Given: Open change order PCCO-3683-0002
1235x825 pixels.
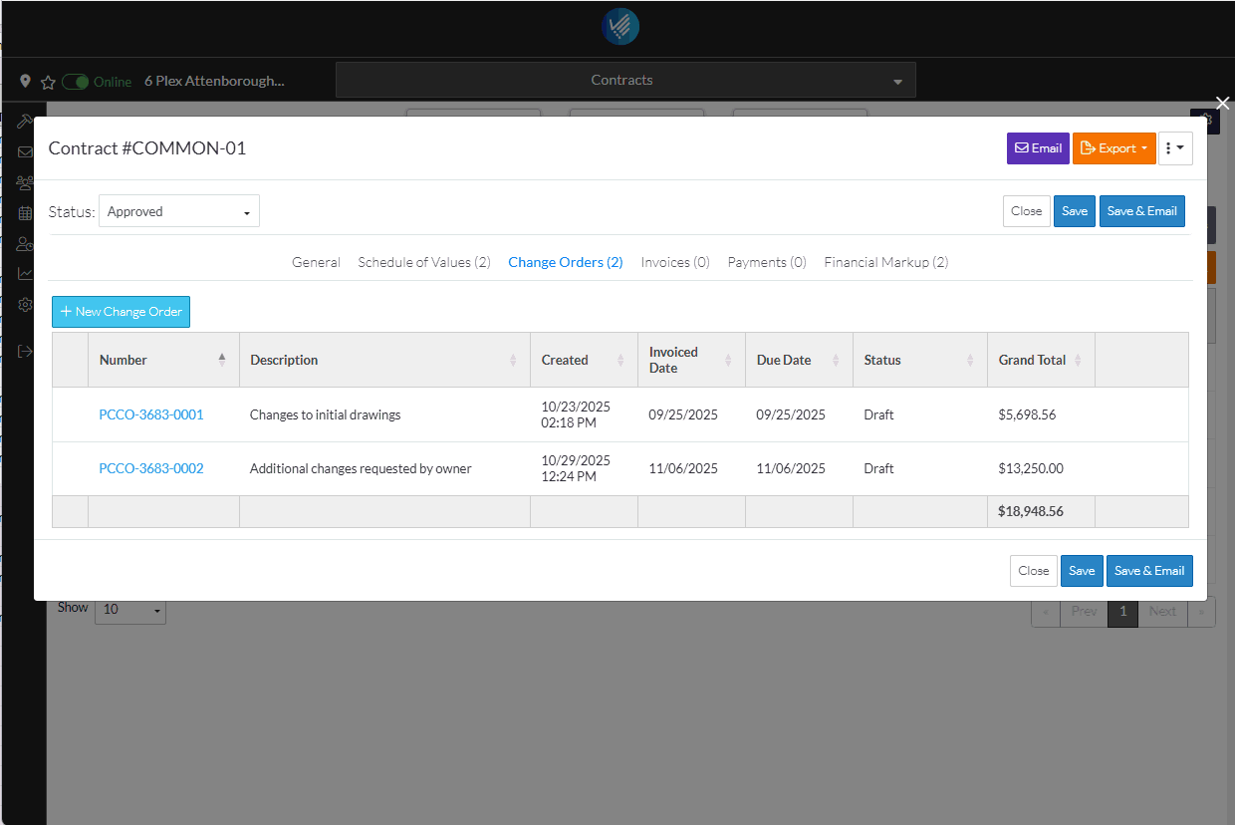Looking at the screenshot, I should click(x=151, y=468).
